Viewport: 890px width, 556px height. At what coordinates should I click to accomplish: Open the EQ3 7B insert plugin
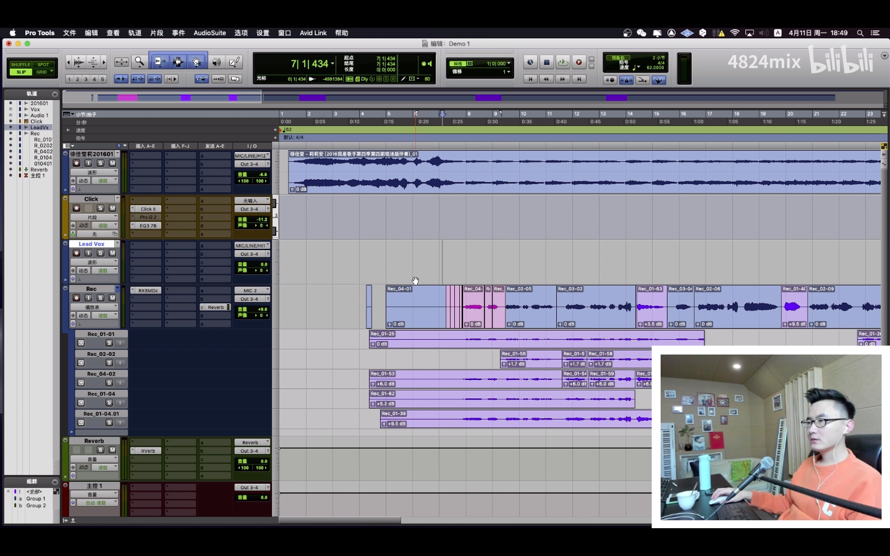(147, 225)
